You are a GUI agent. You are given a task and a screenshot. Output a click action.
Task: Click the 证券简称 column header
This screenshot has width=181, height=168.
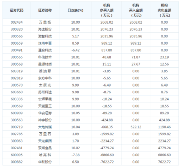tap(45, 10)
